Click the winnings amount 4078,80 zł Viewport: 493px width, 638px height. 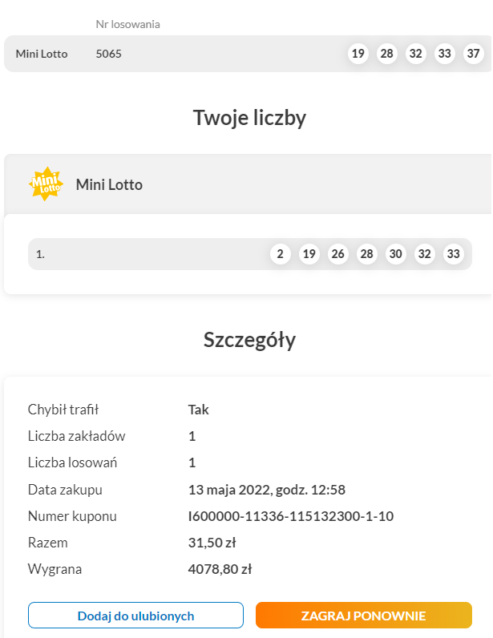tap(220, 569)
